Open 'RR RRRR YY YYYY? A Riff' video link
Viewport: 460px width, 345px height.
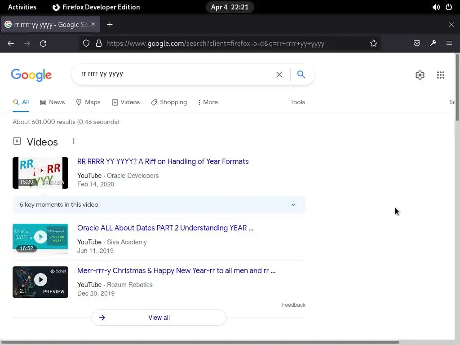[x=163, y=161]
